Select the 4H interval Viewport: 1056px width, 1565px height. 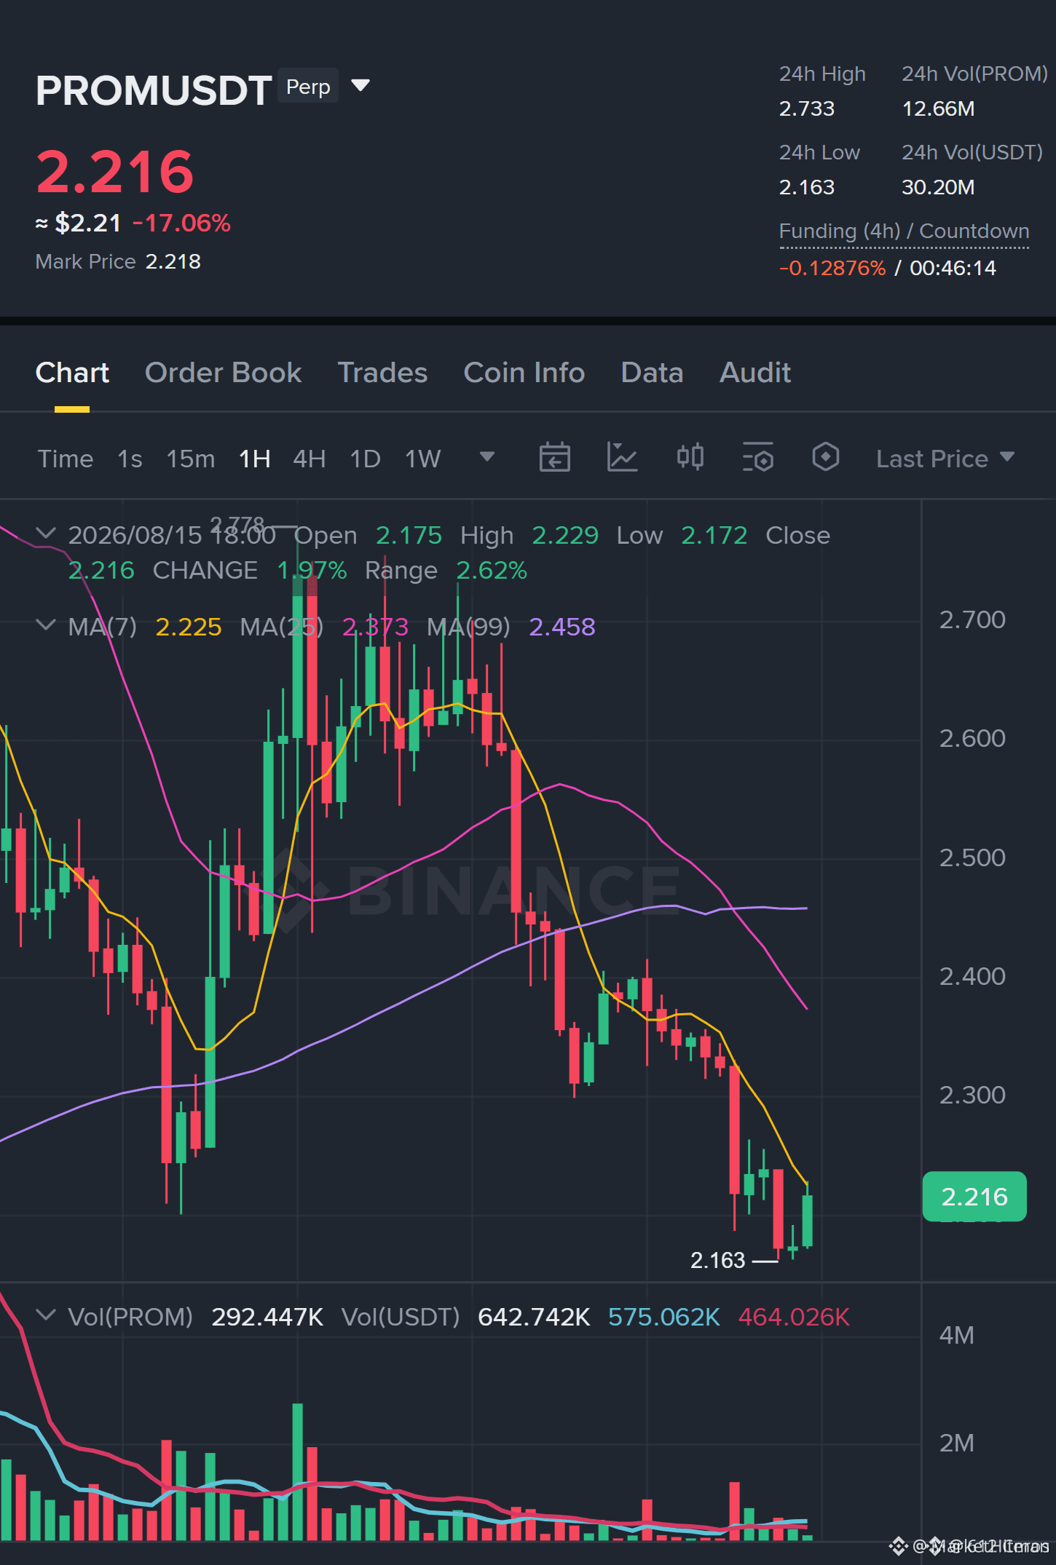tap(309, 459)
